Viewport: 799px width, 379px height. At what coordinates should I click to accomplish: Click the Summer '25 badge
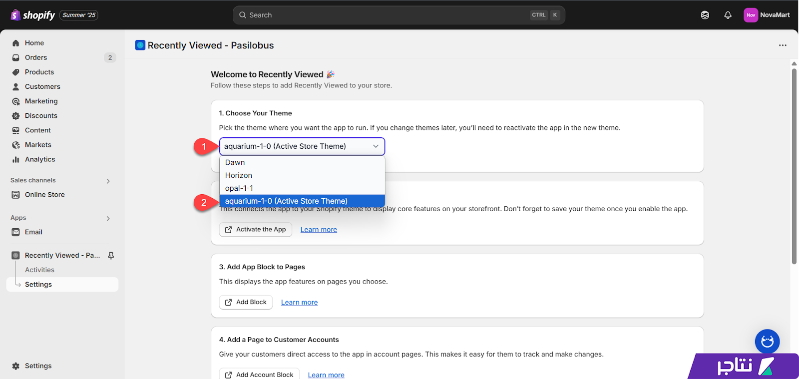pos(79,15)
